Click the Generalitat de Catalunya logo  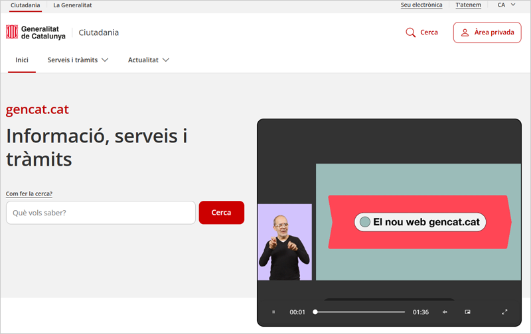pos(36,32)
